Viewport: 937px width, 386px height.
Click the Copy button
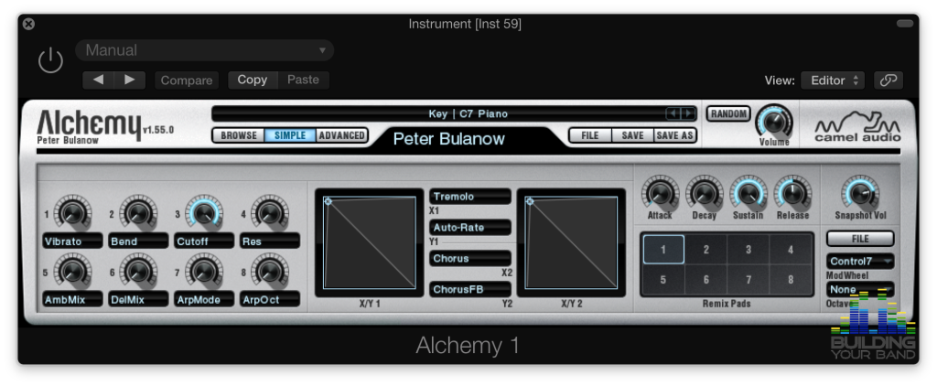(x=253, y=80)
